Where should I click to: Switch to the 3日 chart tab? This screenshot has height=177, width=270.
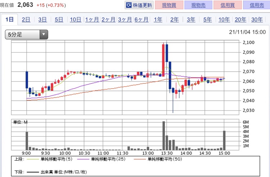[x=42, y=20]
